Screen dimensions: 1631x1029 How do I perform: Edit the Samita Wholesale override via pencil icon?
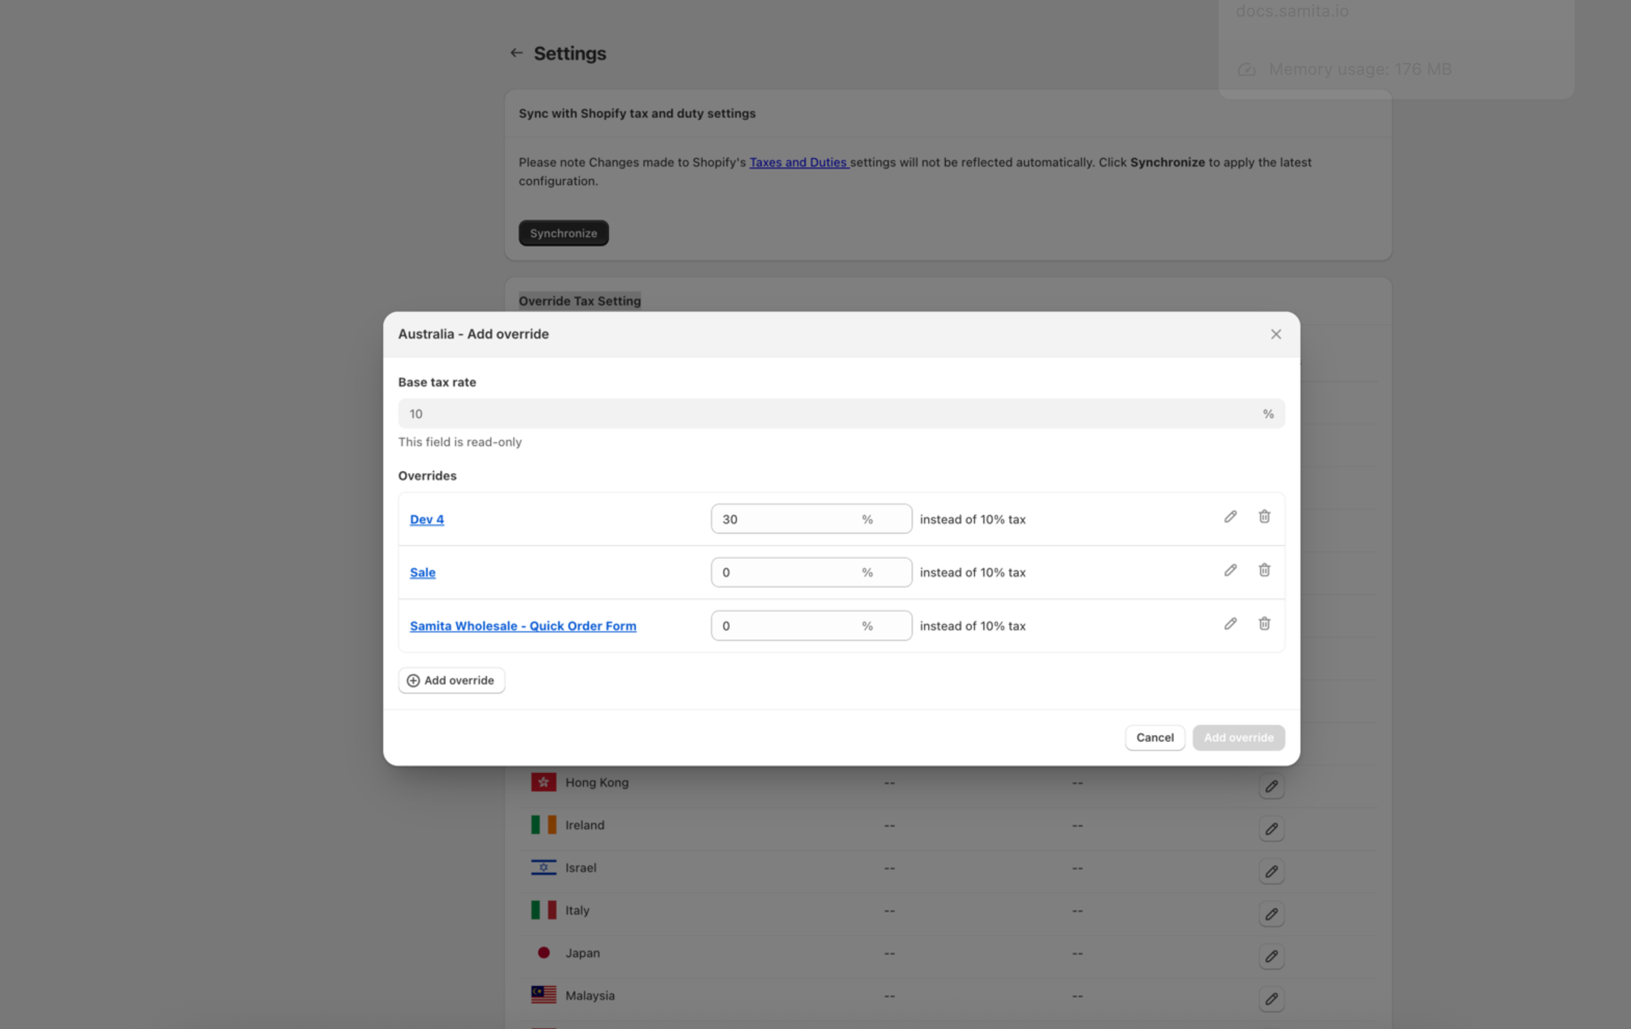click(1230, 624)
